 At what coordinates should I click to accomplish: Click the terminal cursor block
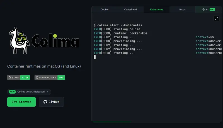[x=95, y=57]
